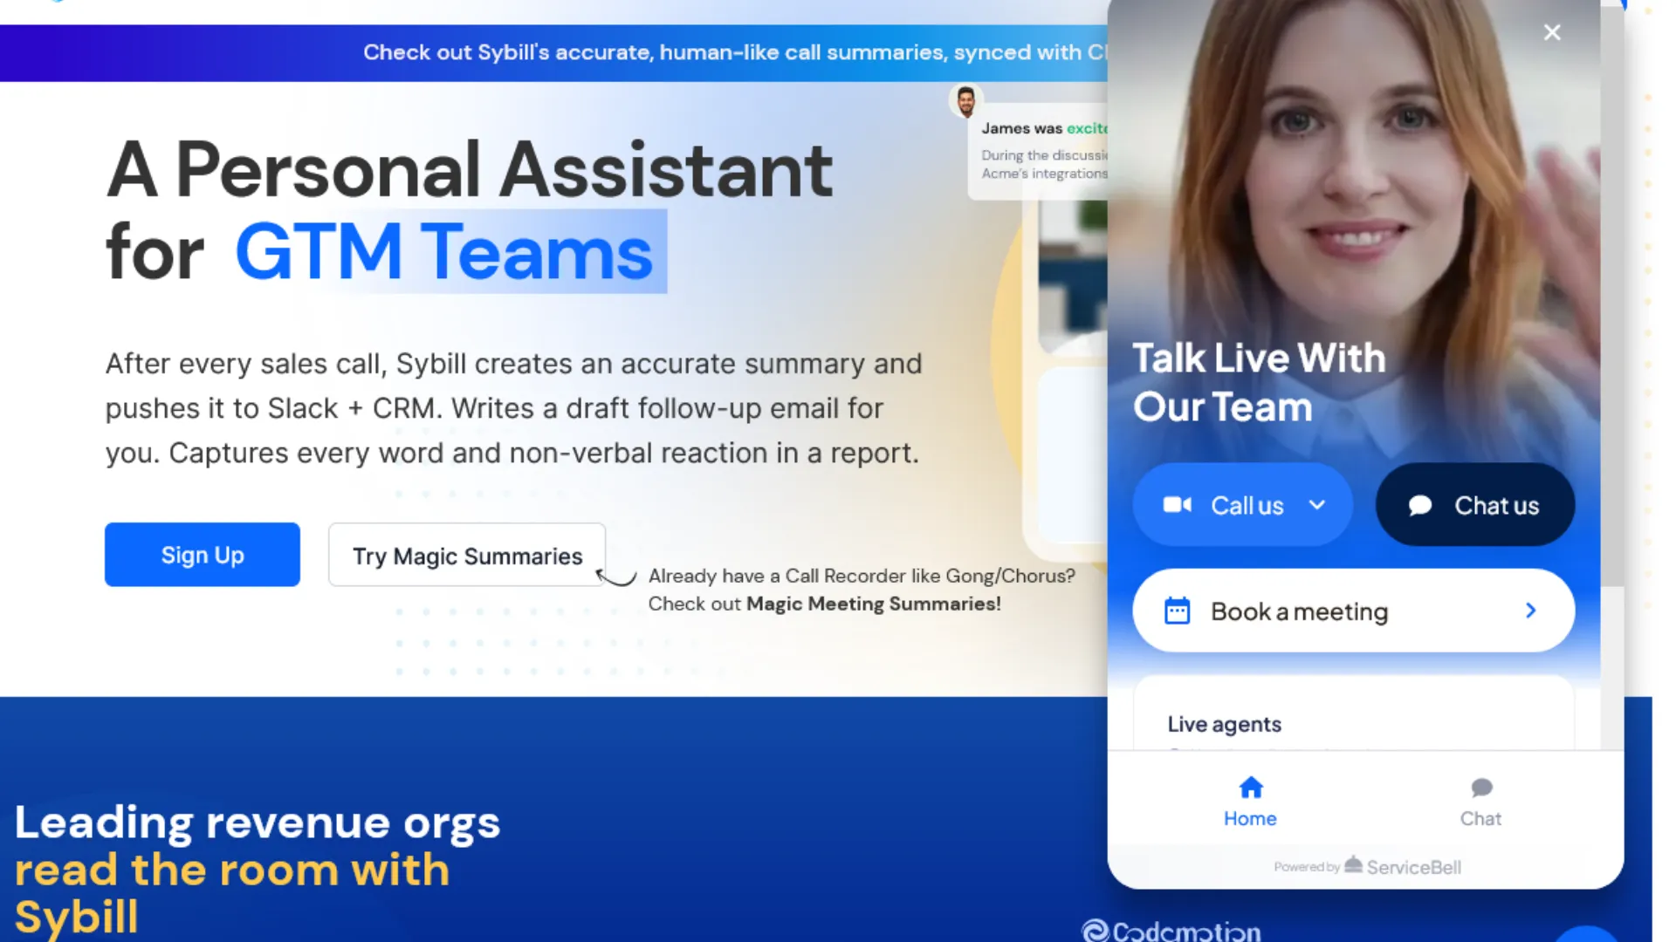The width and height of the screenshot is (1676, 942).
Task: Expand the Call us dropdown chevron
Action: point(1317,505)
